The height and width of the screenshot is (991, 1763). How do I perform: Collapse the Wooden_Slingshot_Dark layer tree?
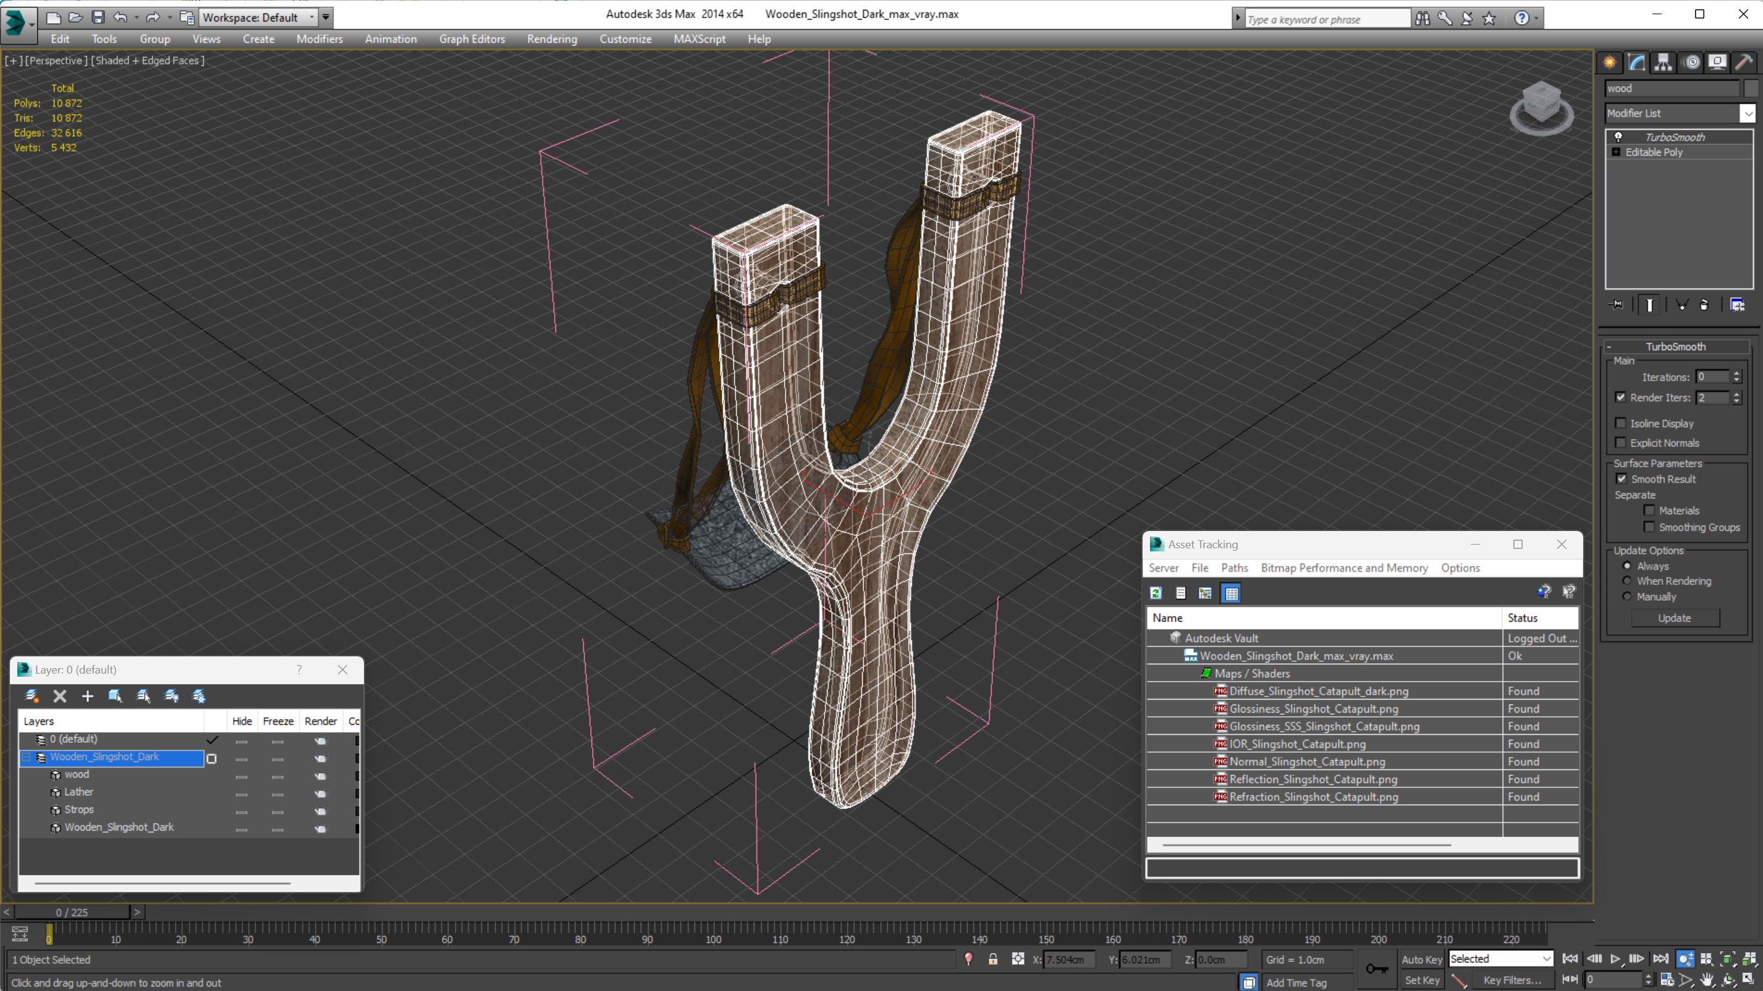coord(27,757)
